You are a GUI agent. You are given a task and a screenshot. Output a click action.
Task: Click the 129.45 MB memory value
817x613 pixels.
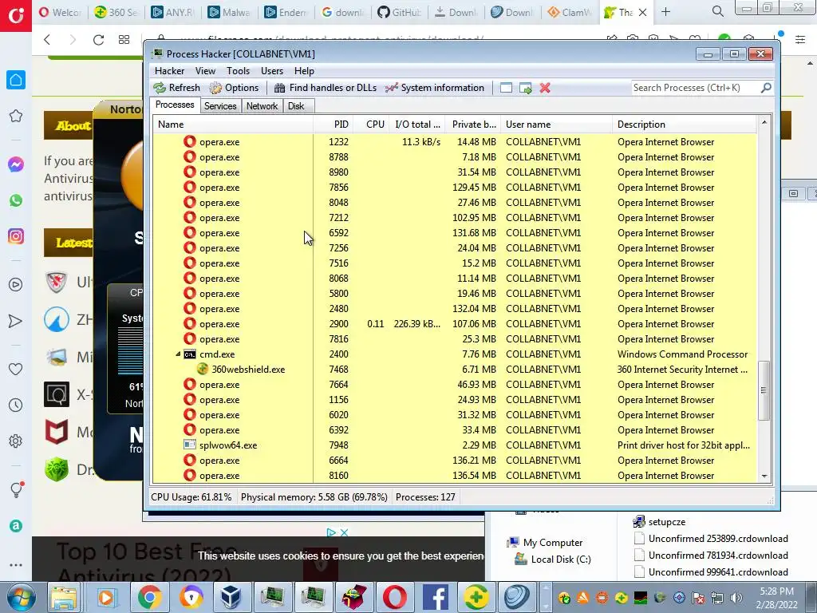coord(474,187)
